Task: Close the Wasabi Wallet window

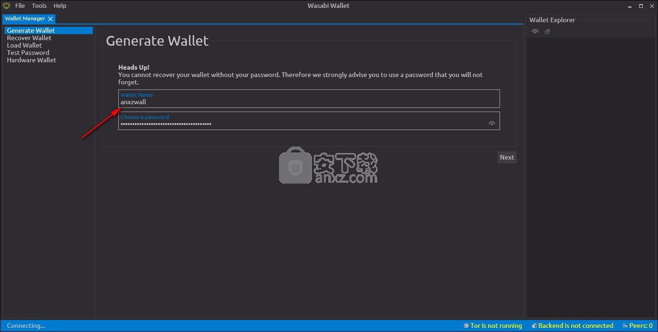Action: [652, 6]
